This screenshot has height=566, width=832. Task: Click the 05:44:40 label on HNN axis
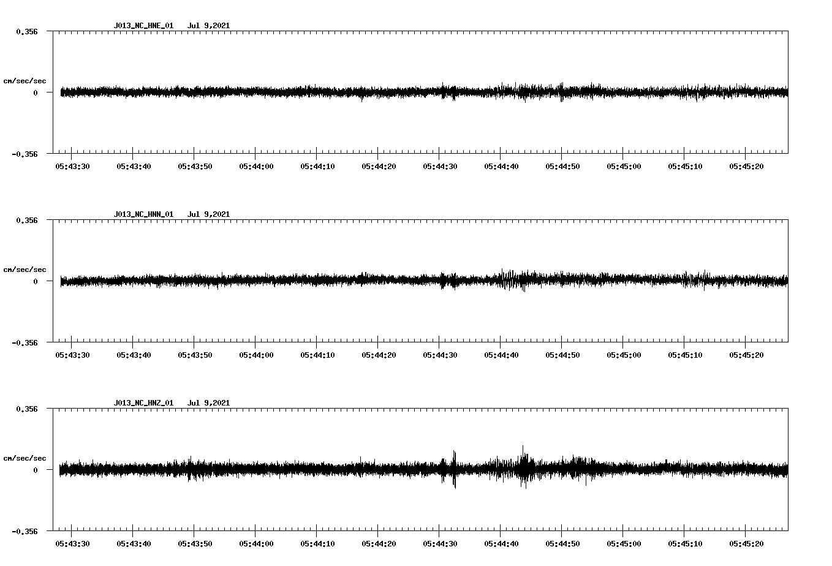click(501, 355)
